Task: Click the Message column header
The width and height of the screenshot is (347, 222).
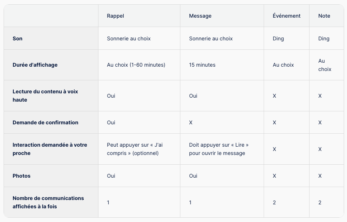Action: pyautogui.click(x=200, y=16)
